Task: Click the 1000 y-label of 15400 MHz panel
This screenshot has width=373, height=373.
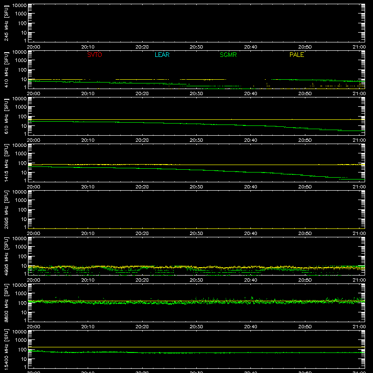Action: tap(21, 340)
